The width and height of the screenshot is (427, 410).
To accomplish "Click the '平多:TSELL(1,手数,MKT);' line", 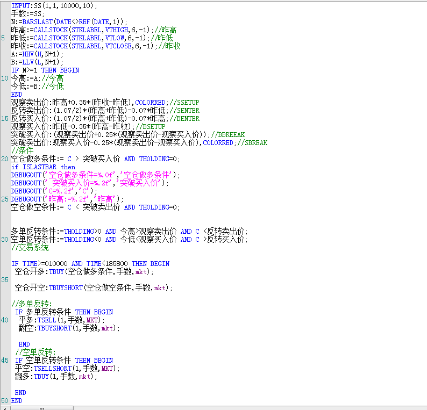I will (x=61, y=320).
